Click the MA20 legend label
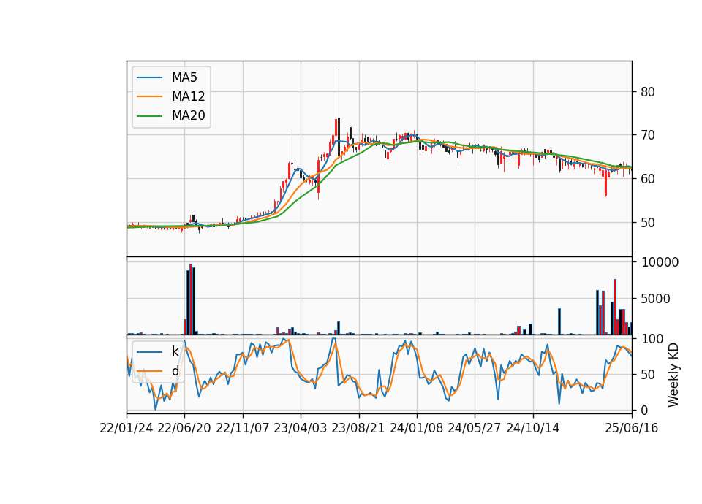The height and width of the screenshot is (504, 702). 188,116
